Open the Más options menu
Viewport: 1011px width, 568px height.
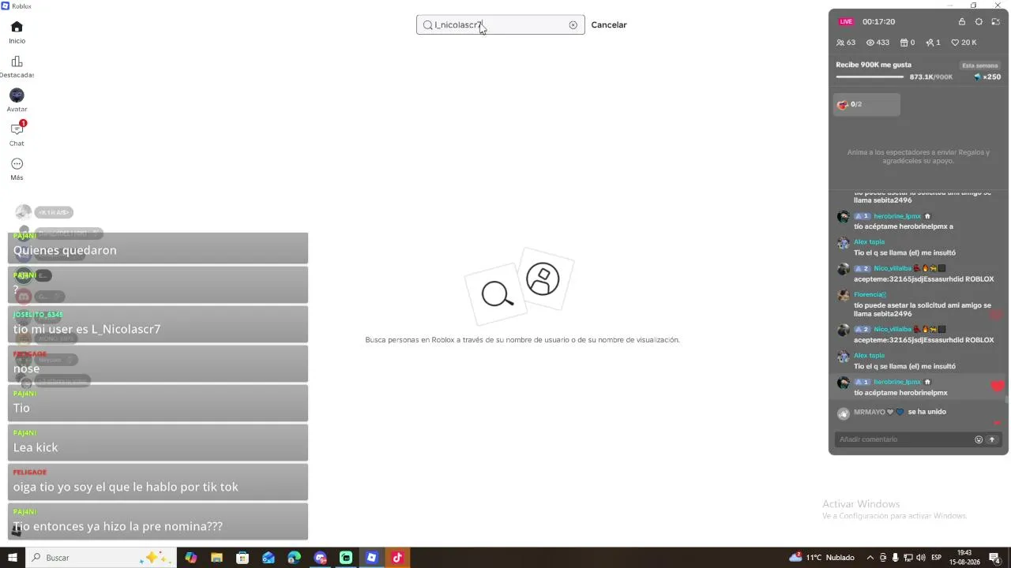coord(17,169)
